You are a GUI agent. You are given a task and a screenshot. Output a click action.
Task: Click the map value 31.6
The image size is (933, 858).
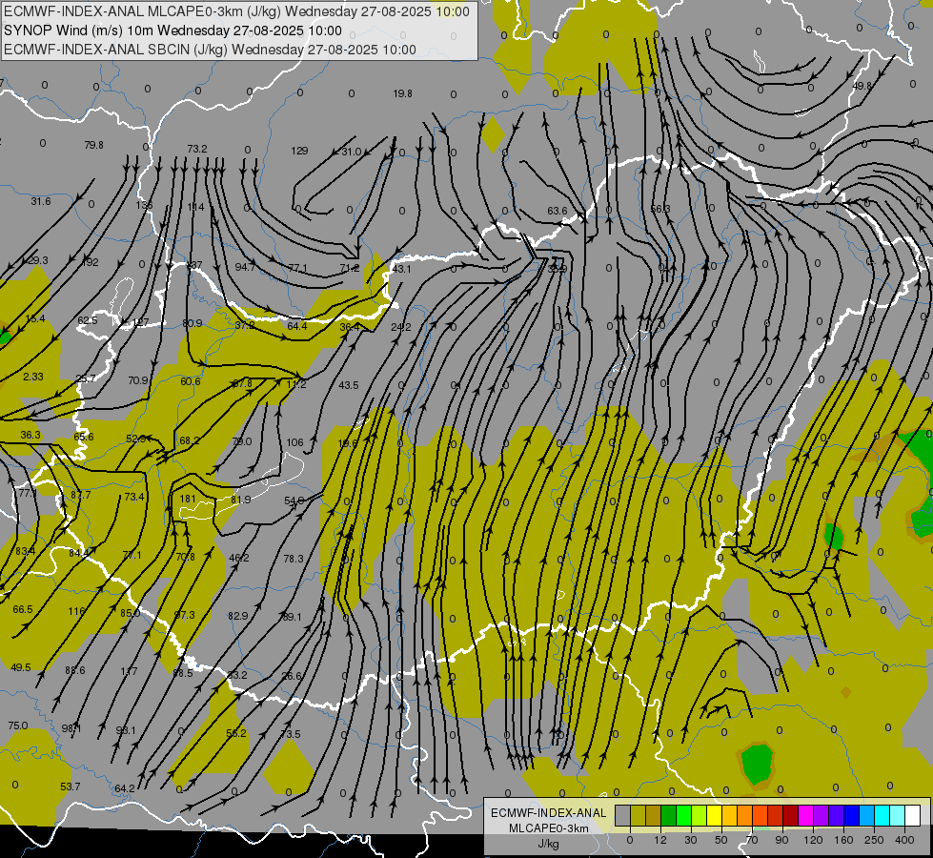pos(41,201)
